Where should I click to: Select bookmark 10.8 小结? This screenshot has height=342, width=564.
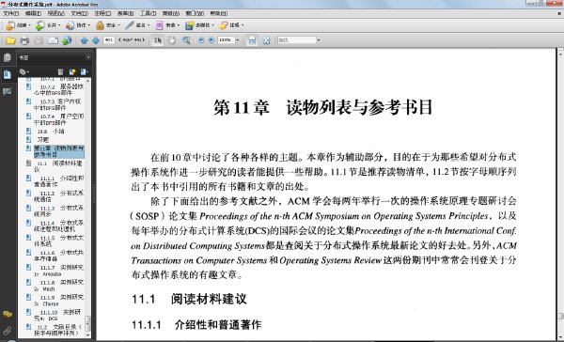coord(51,132)
